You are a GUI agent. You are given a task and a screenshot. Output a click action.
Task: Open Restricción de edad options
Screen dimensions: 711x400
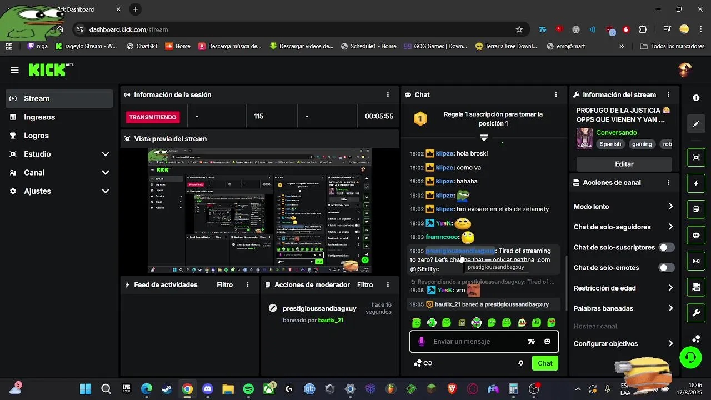pos(623,288)
